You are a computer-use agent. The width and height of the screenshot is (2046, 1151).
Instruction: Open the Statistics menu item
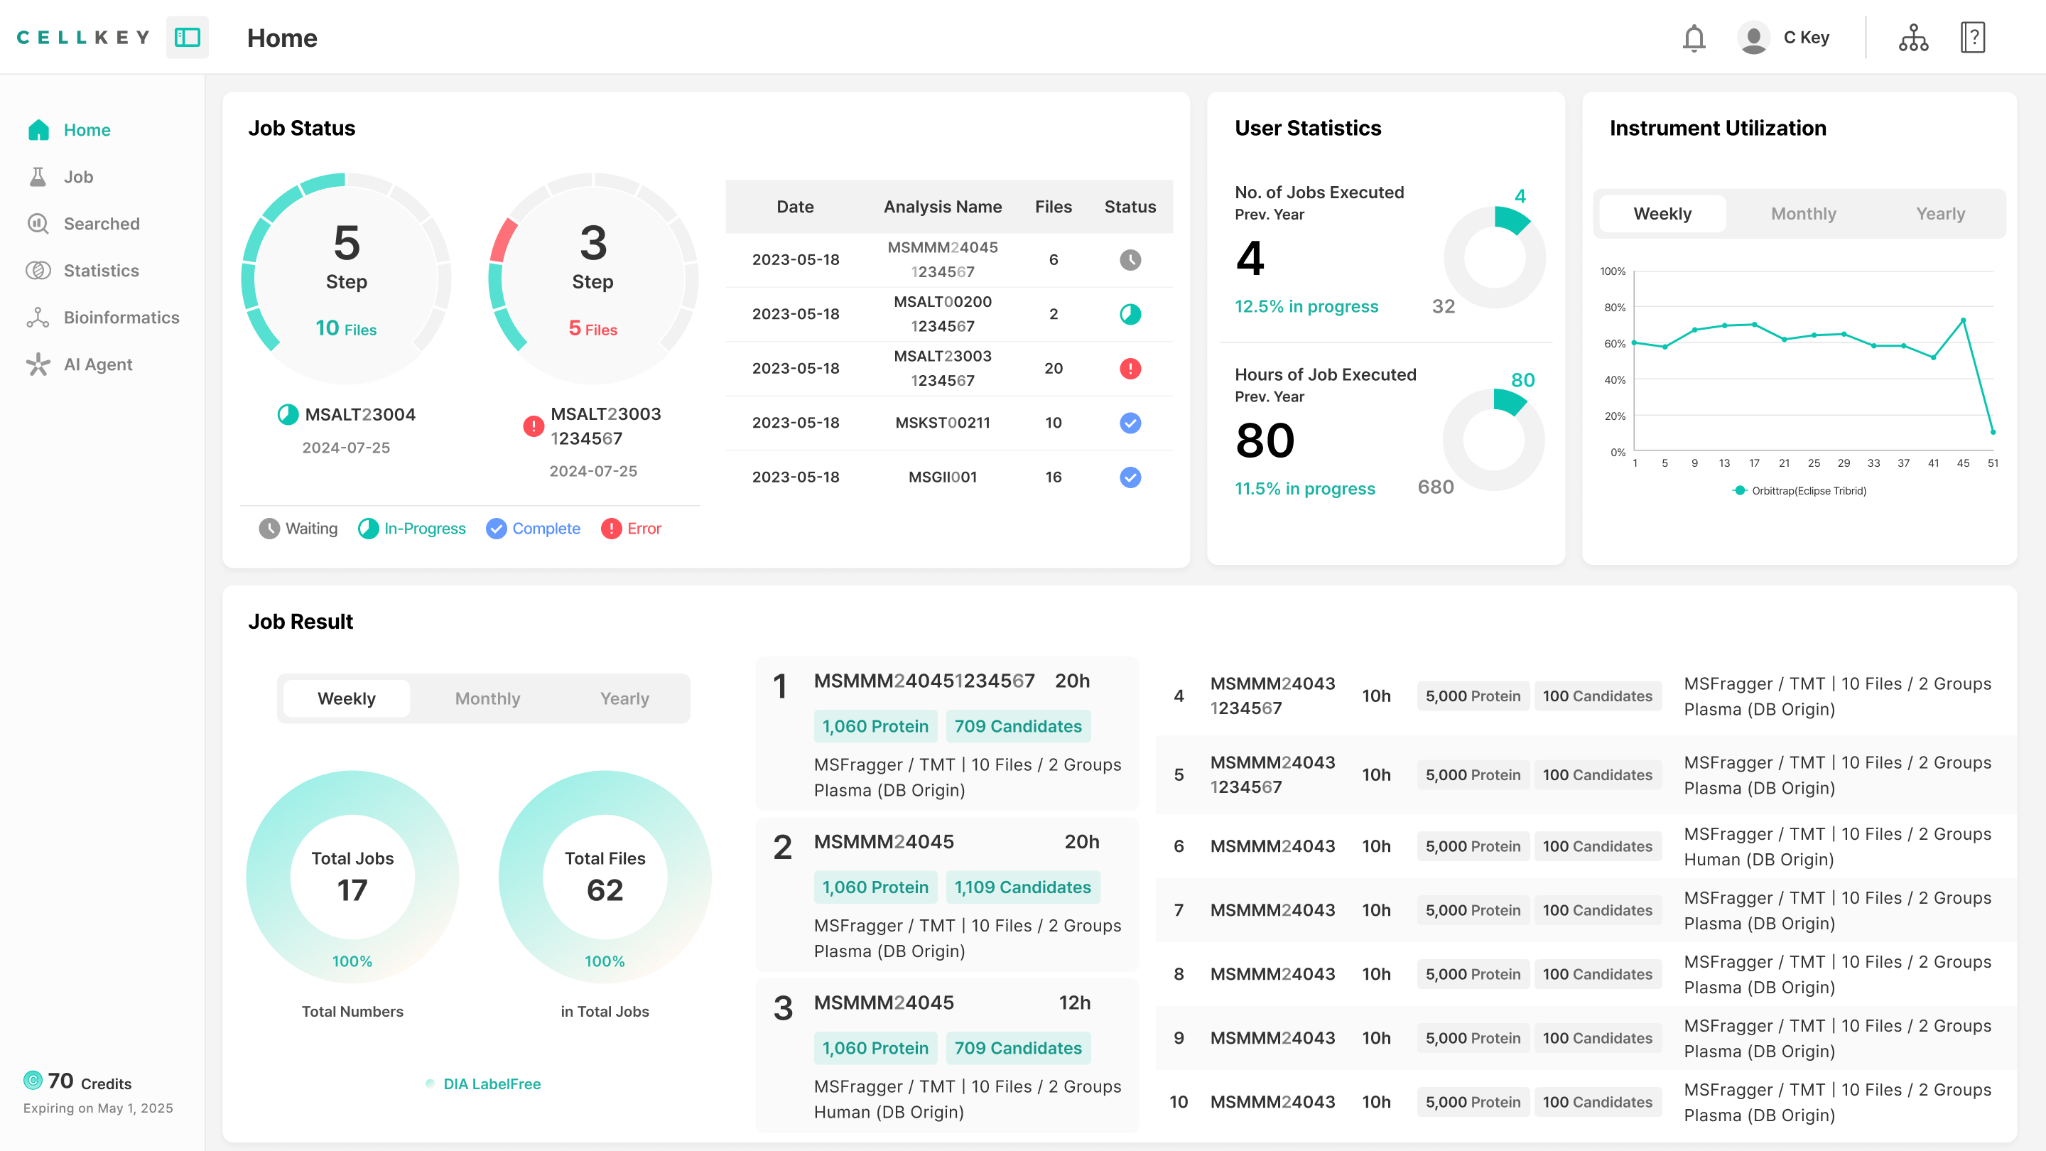tap(101, 270)
